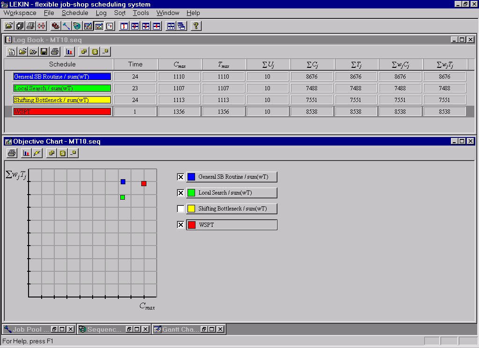Click the printer icon in Objective Chart toolbar
This screenshot has width=479, height=348.
[12, 153]
